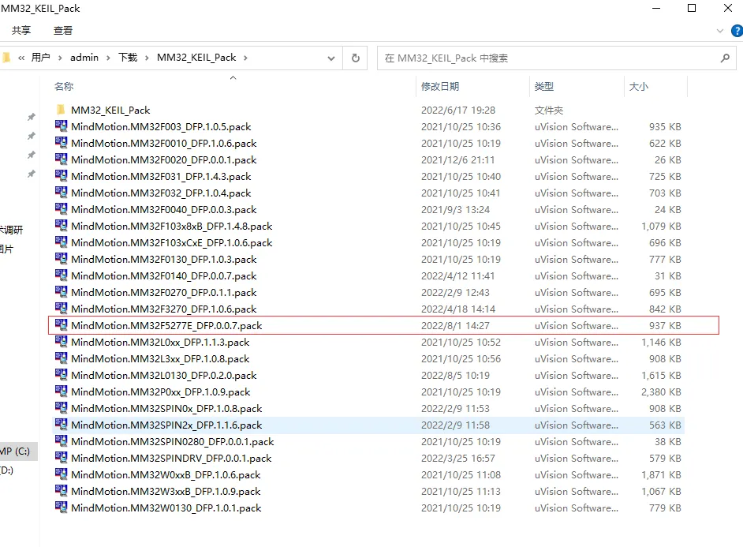Click the MM32F103x8xB_DFP.1.4.8.pack file icon

(61, 226)
